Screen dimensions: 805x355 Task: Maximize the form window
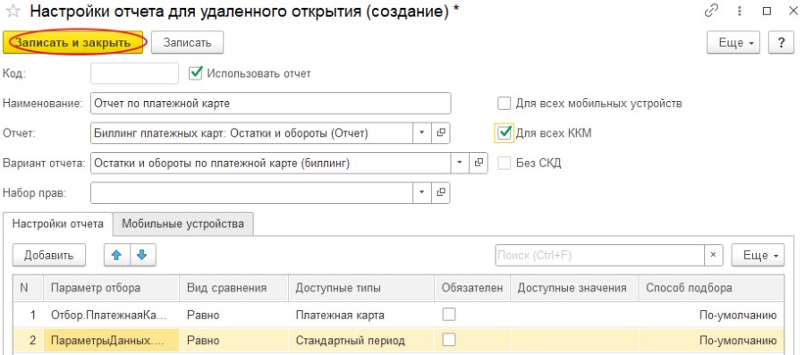pyautogui.click(x=767, y=12)
